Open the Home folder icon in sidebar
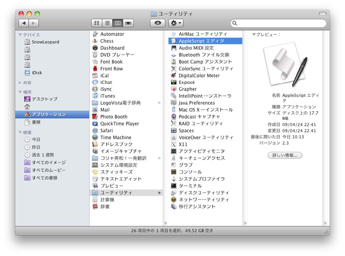 point(27,107)
